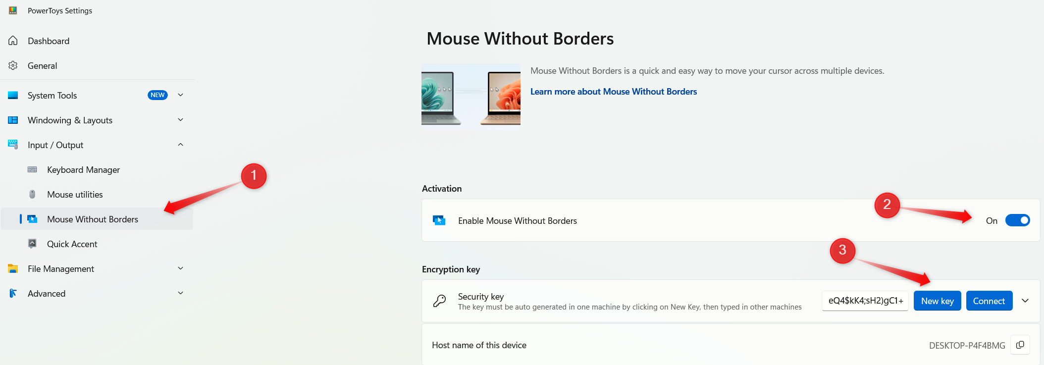Click the Encryption key heading
This screenshot has height=365, width=1044.
pyautogui.click(x=451, y=269)
